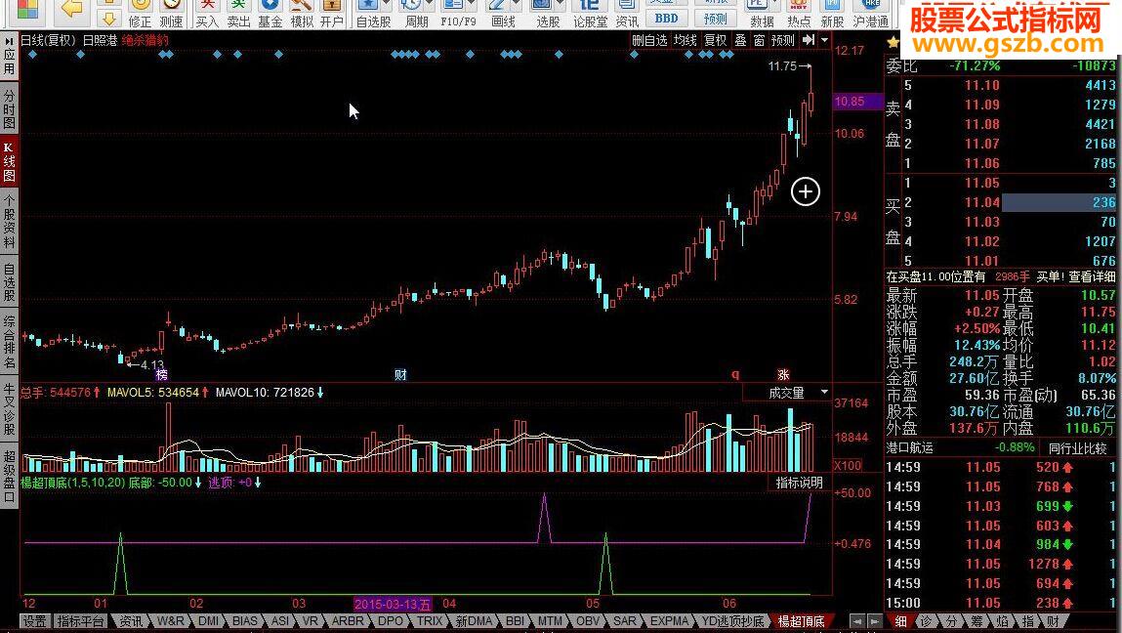Open the 模拟 simulation tool

(302, 14)
